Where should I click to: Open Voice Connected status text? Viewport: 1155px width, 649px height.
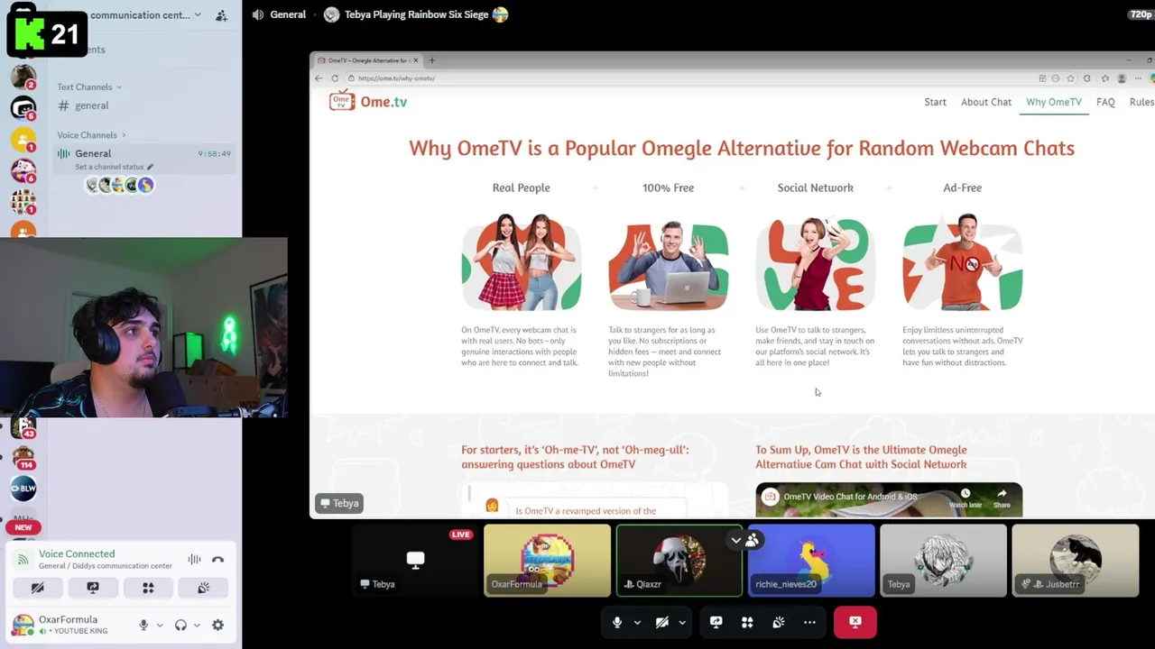tap(77, 553)
